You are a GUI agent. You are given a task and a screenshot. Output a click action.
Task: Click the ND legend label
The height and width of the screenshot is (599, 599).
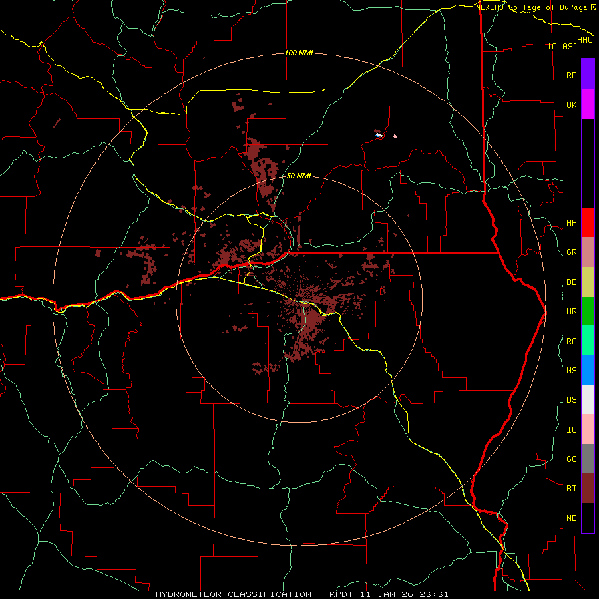point(571,518)
